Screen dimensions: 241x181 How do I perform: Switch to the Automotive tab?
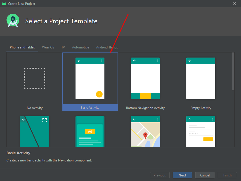(x=80, y=47)
